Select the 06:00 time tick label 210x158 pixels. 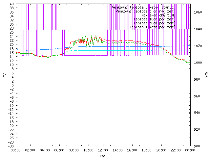tap(59, 150)
